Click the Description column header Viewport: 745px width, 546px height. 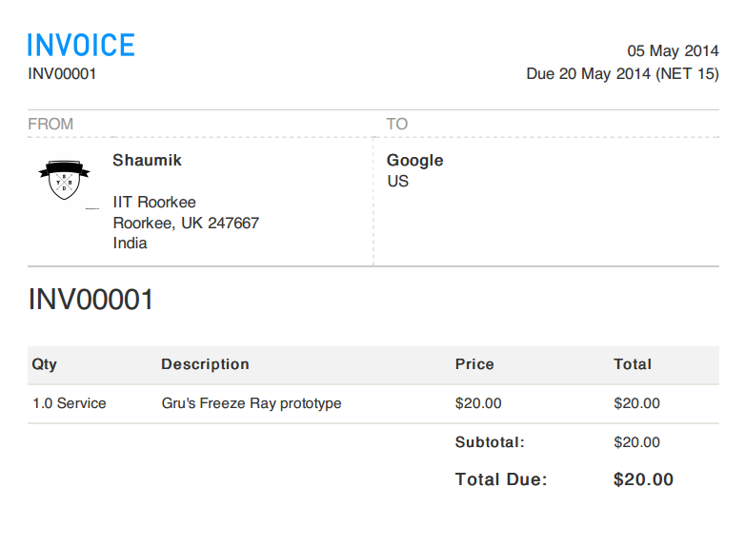coord(205,364)
